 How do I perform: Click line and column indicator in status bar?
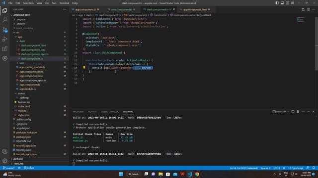243,168
